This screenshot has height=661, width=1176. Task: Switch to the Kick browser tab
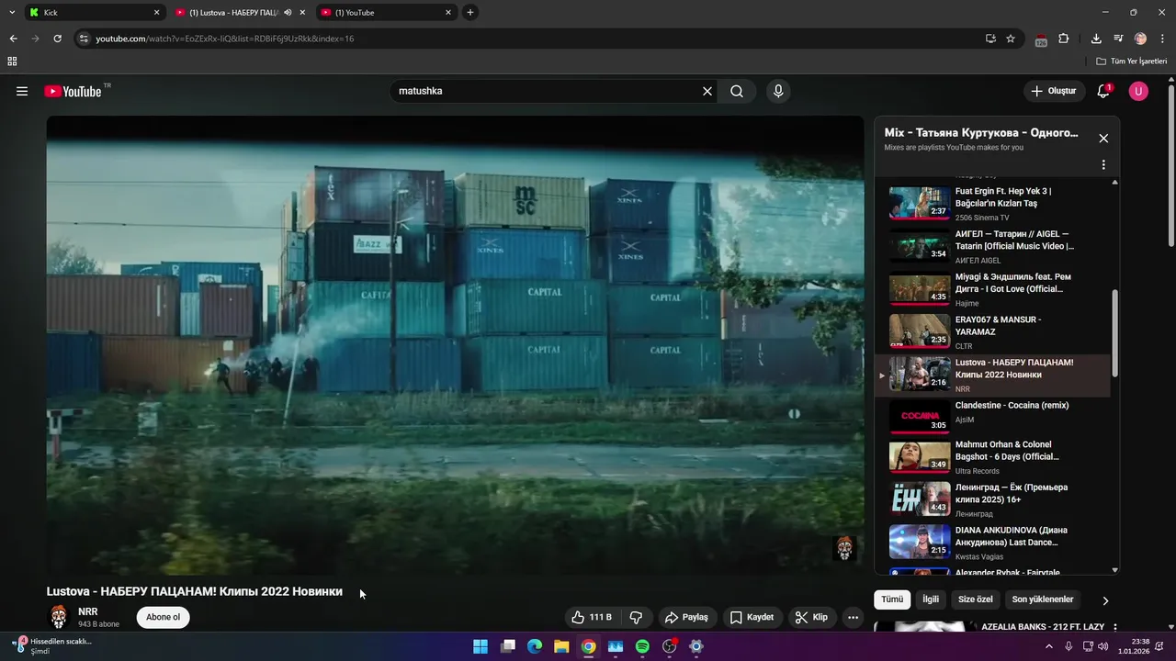point(93,13)
